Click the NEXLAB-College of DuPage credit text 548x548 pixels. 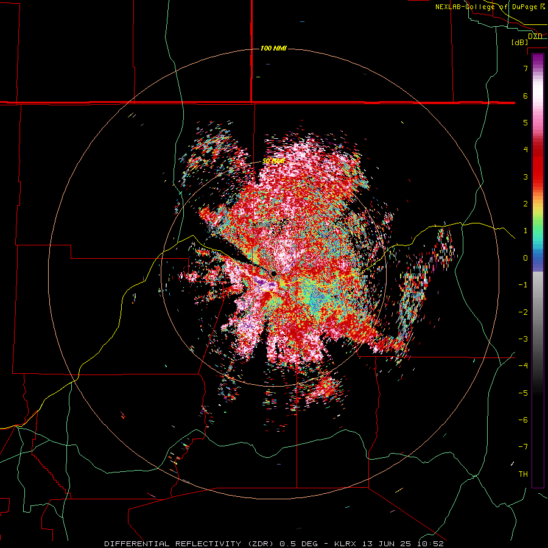pos(486,7)
